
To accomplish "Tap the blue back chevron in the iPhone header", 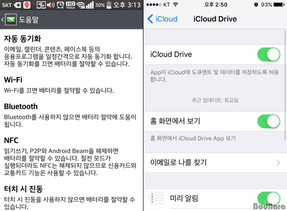I will tap(150, 19).
